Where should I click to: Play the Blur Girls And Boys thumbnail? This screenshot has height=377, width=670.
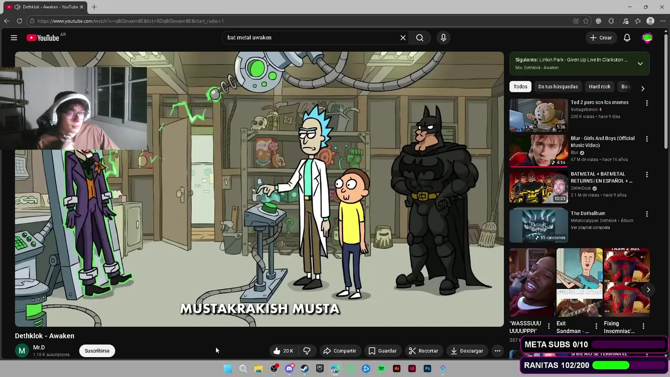[538, 151]
